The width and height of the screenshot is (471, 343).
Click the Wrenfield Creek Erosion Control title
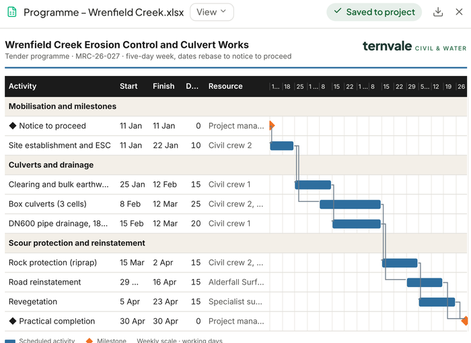pos(126,45)
